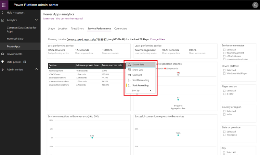Click the user profile avatar icon

pyautogui.click(x=255, y=5)
